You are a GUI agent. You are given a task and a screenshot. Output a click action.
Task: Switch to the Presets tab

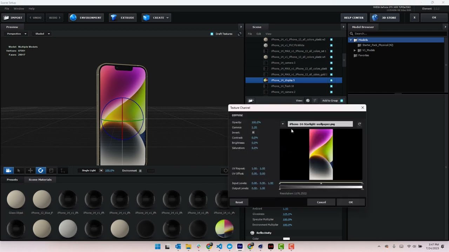click(x=12, y=180)
